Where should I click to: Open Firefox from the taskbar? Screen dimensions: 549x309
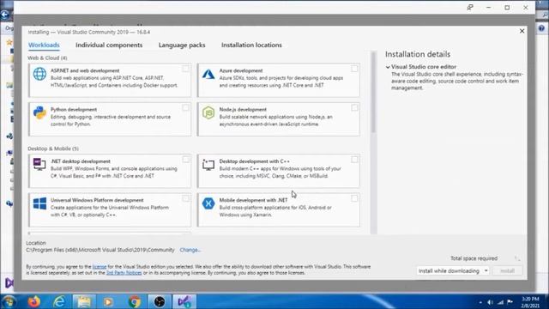click(x=34, y=301)
